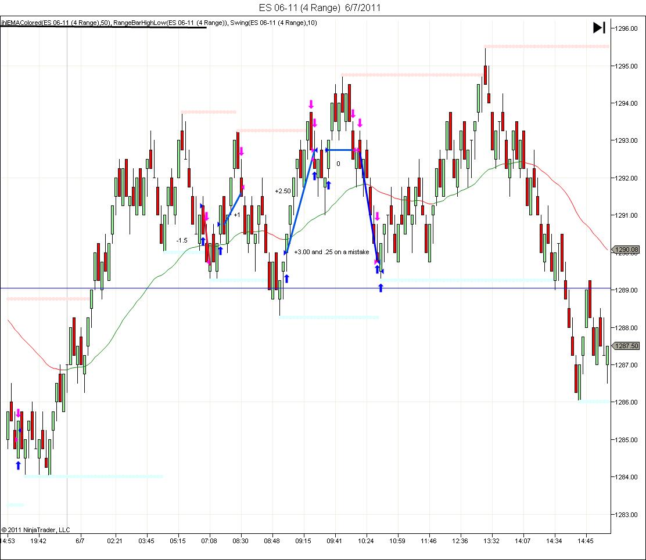
Task: Select the blue horizontal line at 1289.00
Action: point(305,288)
